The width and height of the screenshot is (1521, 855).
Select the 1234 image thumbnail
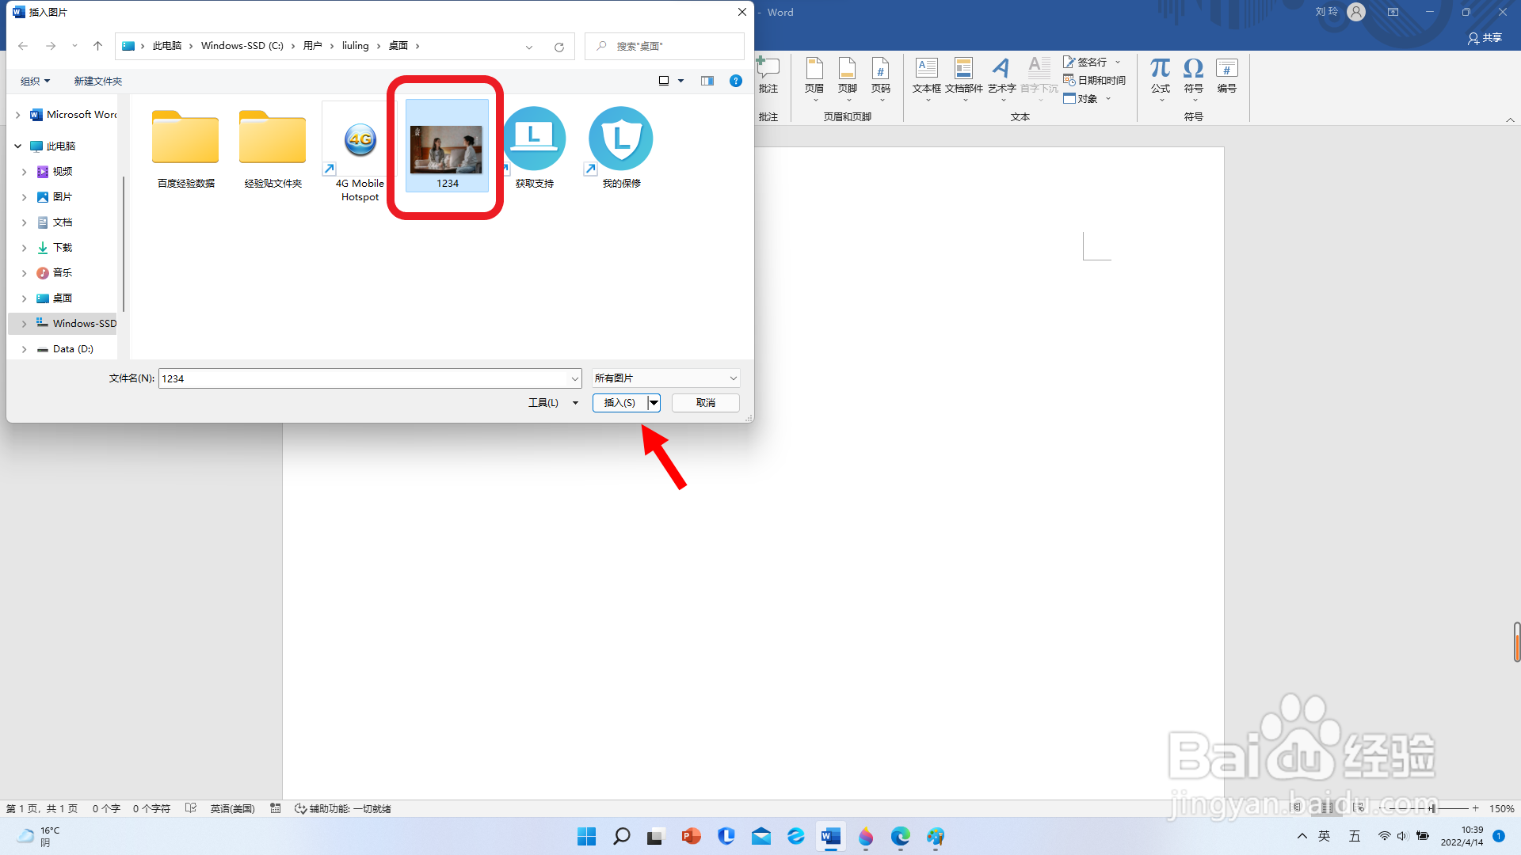coord(447,148)
